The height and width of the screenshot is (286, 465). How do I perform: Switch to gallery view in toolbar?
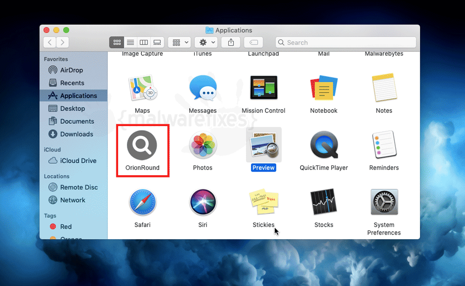pos(157,42)
